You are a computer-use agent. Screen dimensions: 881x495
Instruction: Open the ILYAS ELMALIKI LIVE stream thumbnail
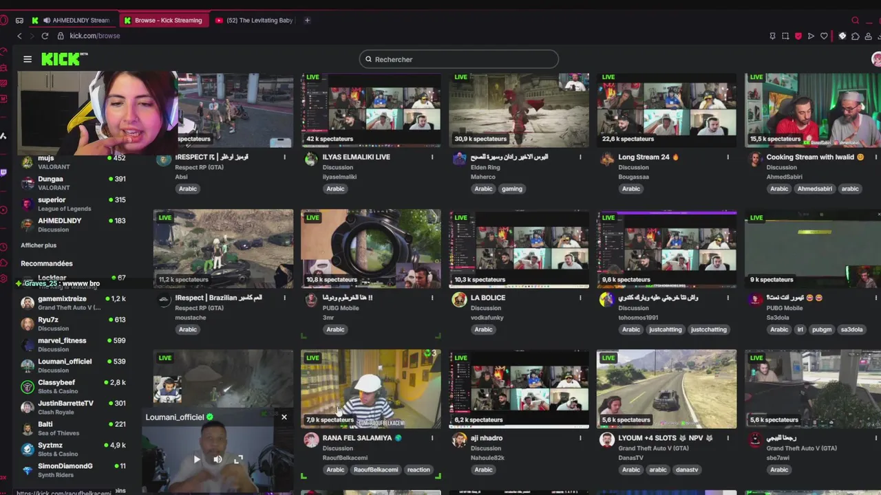(371, 110)
